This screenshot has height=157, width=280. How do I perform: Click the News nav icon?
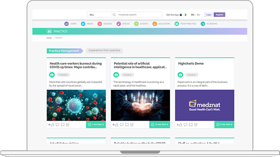click(83, 24)
